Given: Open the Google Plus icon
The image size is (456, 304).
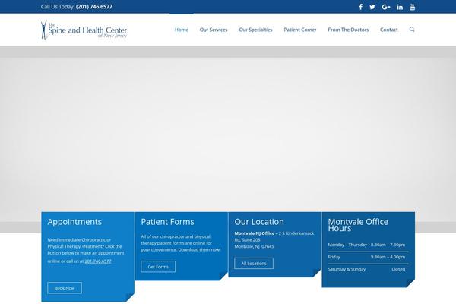Looking at the screenshot, I should [386, 7].
